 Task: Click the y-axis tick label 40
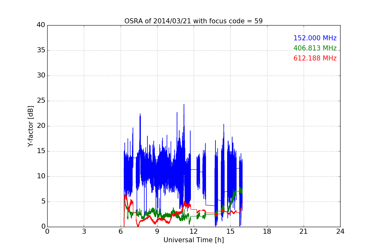(41, 25)
